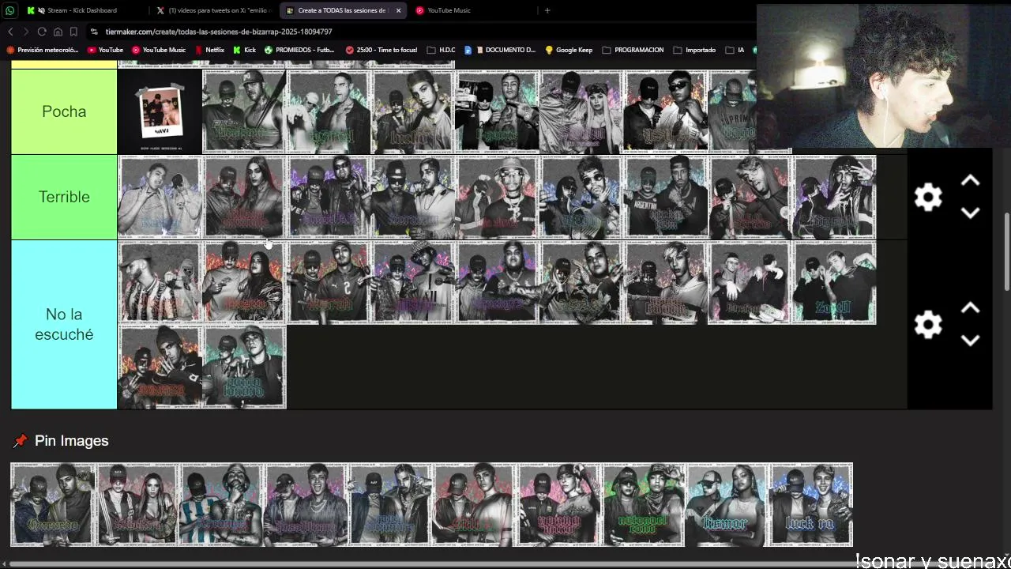Viewport: 1011px width, 569px height.
Task: Pick the Shakira session image
Action: pos(137,504)
